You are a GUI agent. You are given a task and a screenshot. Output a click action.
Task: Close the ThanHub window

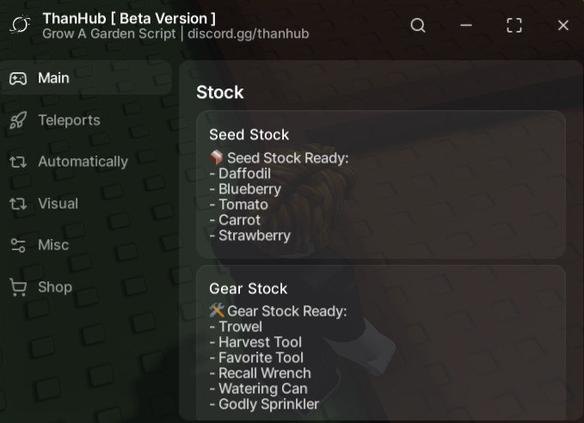(x=563, y=25)
